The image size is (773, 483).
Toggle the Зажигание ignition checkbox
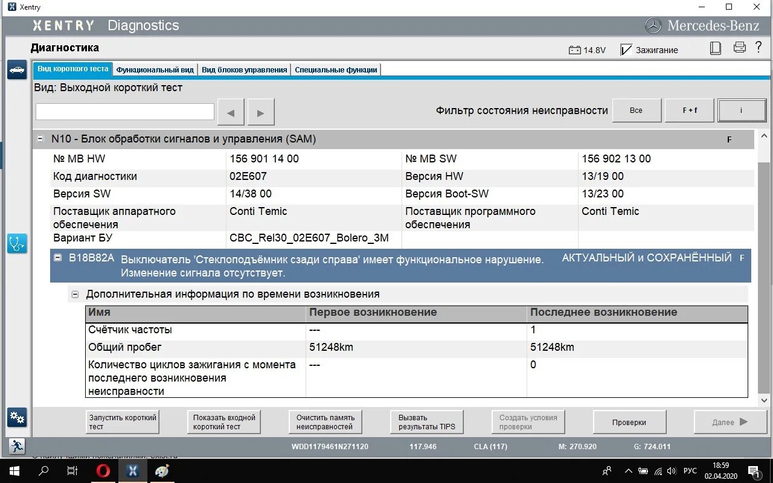pos(626,50)
